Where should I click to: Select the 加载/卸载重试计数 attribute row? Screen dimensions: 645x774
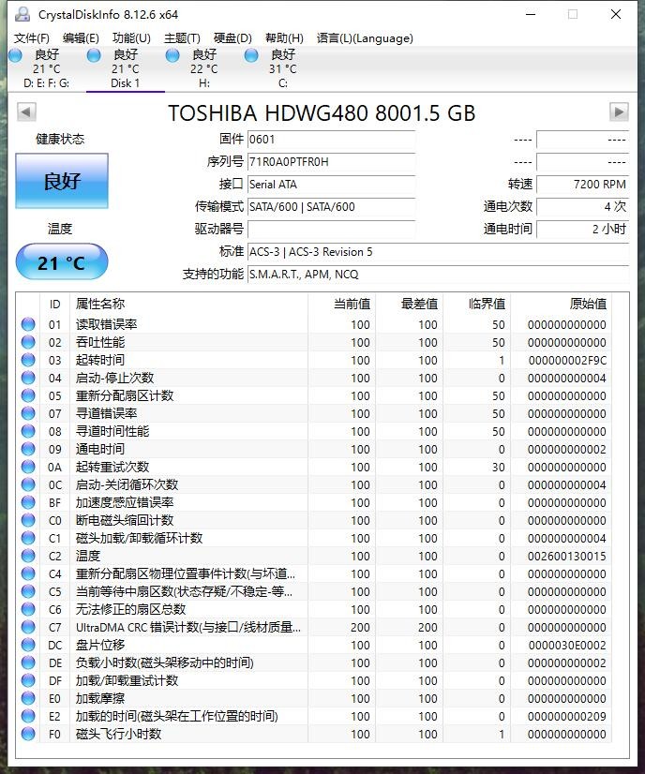tap(314, 680)
